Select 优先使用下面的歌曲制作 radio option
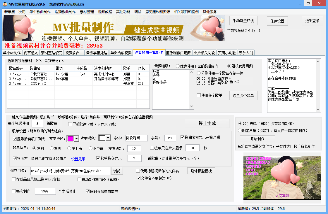Image resolution: width=328 pixels, height=214 pixels. (197, 66)
